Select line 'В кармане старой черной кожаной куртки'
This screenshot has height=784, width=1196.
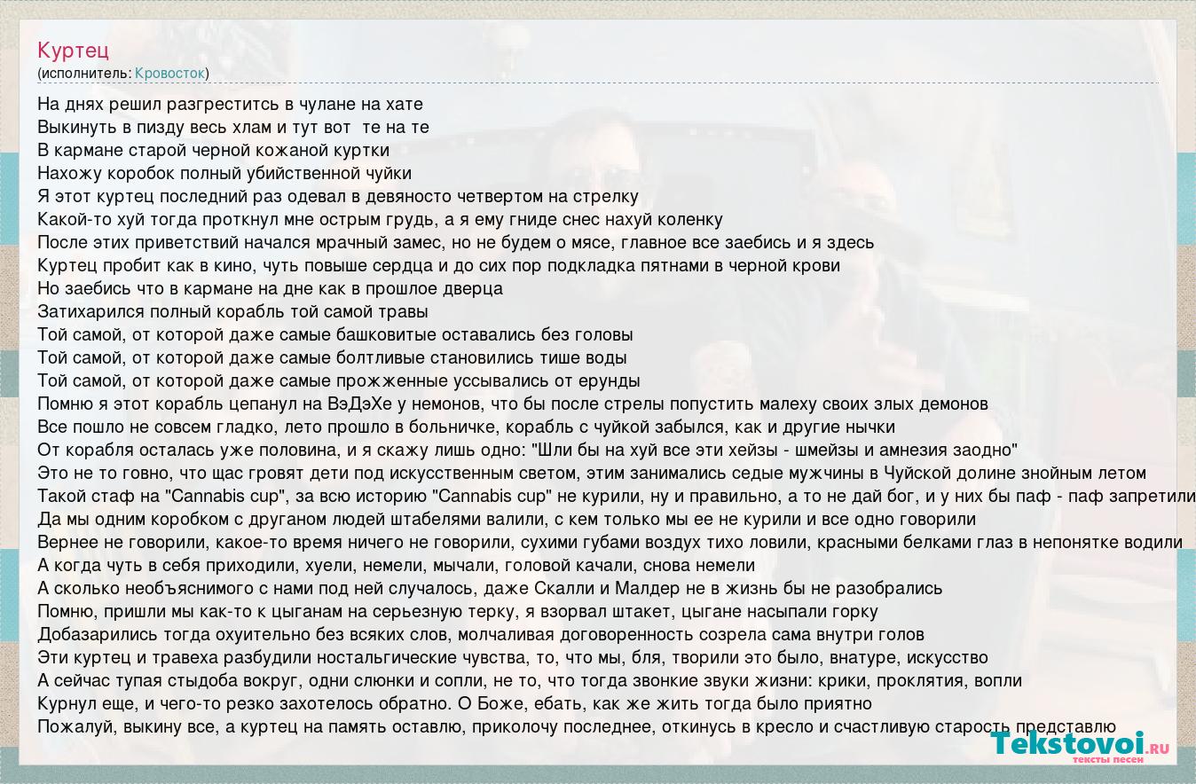[213, 150]
